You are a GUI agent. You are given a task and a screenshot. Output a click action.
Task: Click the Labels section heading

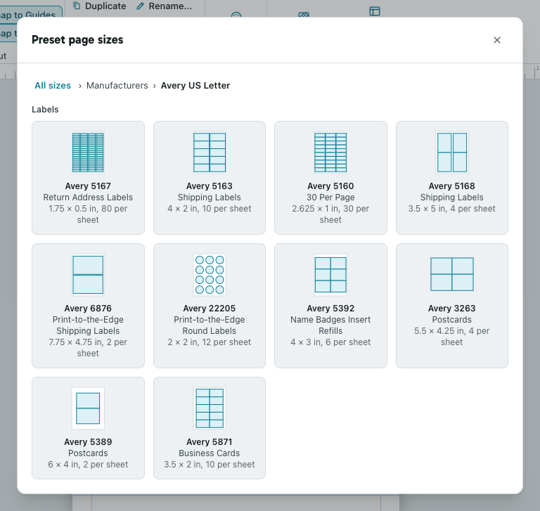(45, 110)
